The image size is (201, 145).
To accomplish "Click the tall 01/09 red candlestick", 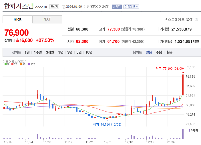I will point(183,84).
